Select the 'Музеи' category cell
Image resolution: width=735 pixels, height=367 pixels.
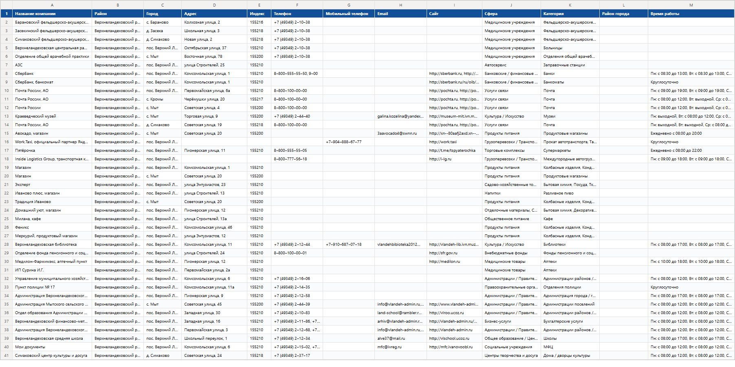(x=570, y=116)
